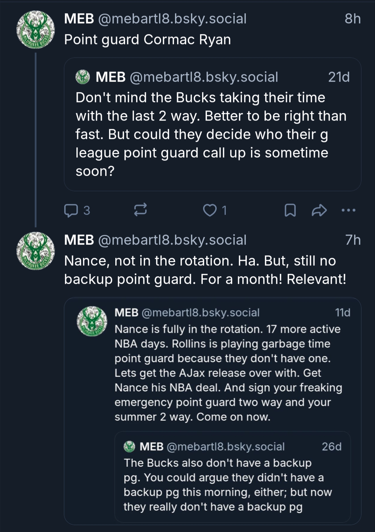Viewport: 375px width, 532px height.
Task: Open MEB avatar on 8h post
Action: (x=35, y=30)
